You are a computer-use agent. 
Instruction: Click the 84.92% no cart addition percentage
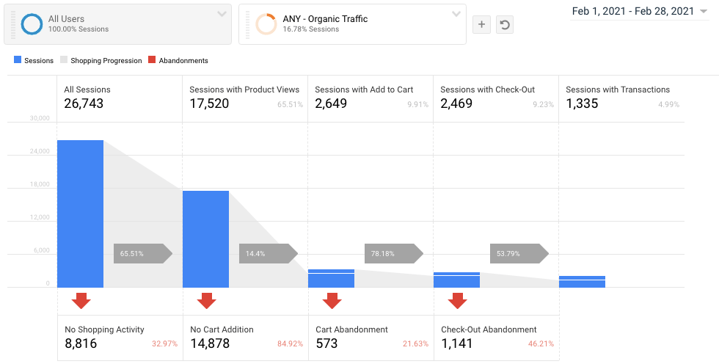tap(290, 343)
